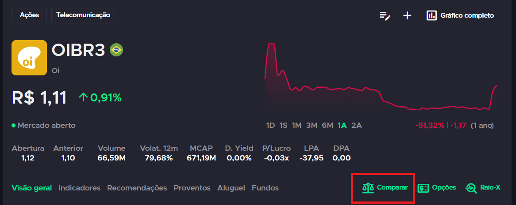The height and width of the screenshot is (205, 516).
Task: Open the Aluguel tab
Action: pos(231,188)
